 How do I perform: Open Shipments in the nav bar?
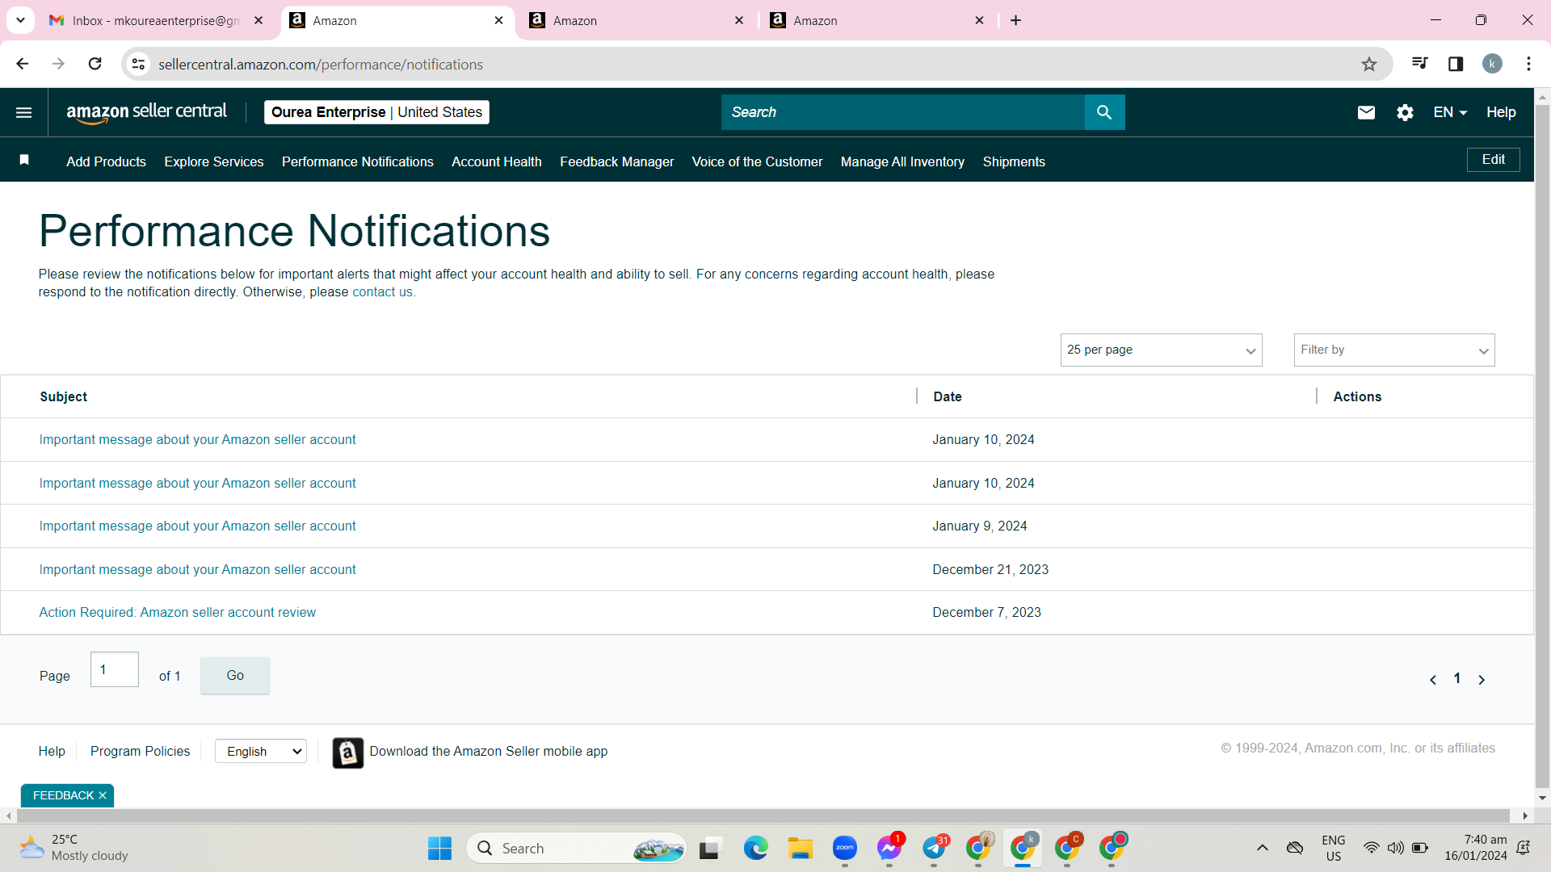coord(1014,161)
